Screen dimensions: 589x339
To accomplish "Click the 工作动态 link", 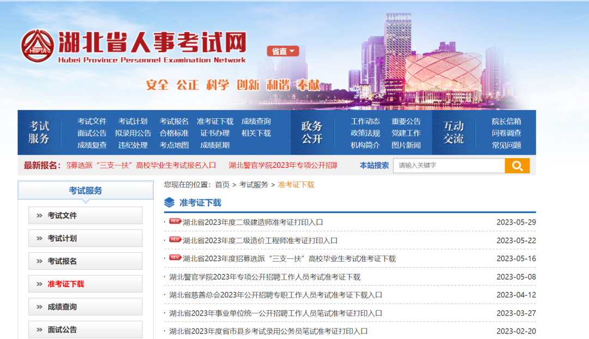I will click(x=365, y=122).
